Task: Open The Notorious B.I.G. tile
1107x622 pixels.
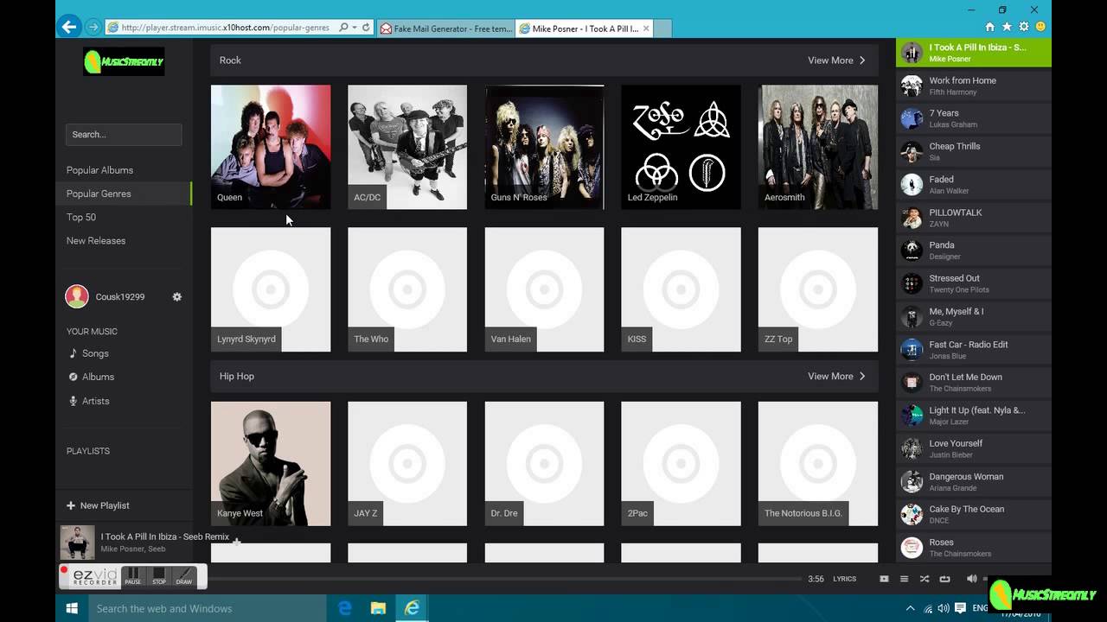Action: coord(818,463)
